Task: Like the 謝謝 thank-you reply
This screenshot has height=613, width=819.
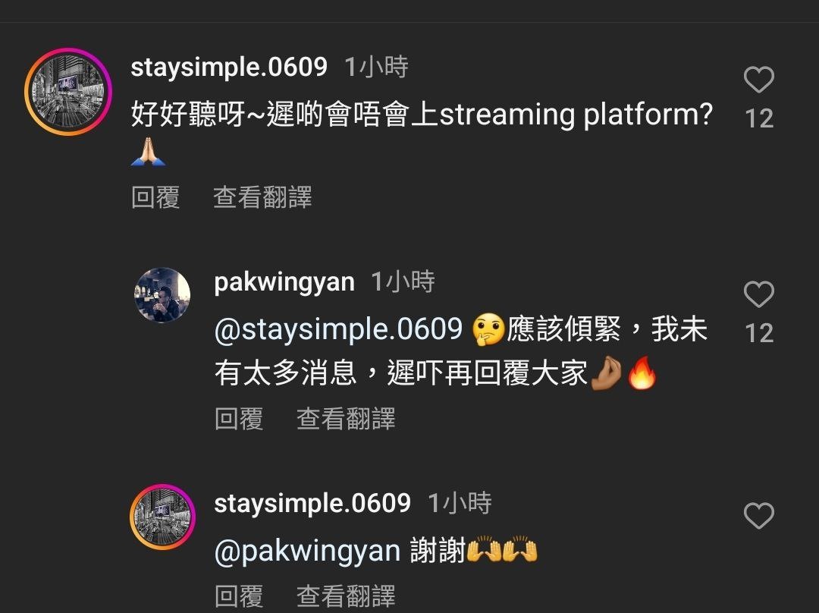Action: (x=758, y=515)
